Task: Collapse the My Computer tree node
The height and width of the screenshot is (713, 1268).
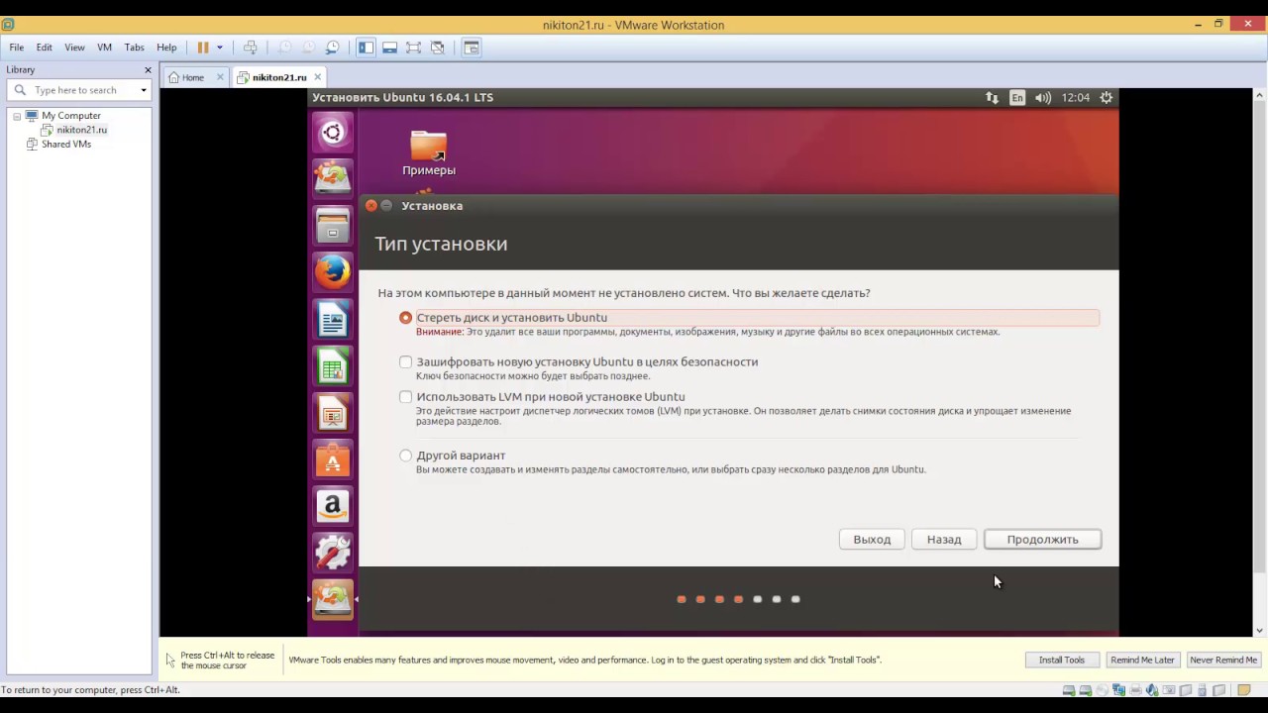Action: (x=17, y=116)
